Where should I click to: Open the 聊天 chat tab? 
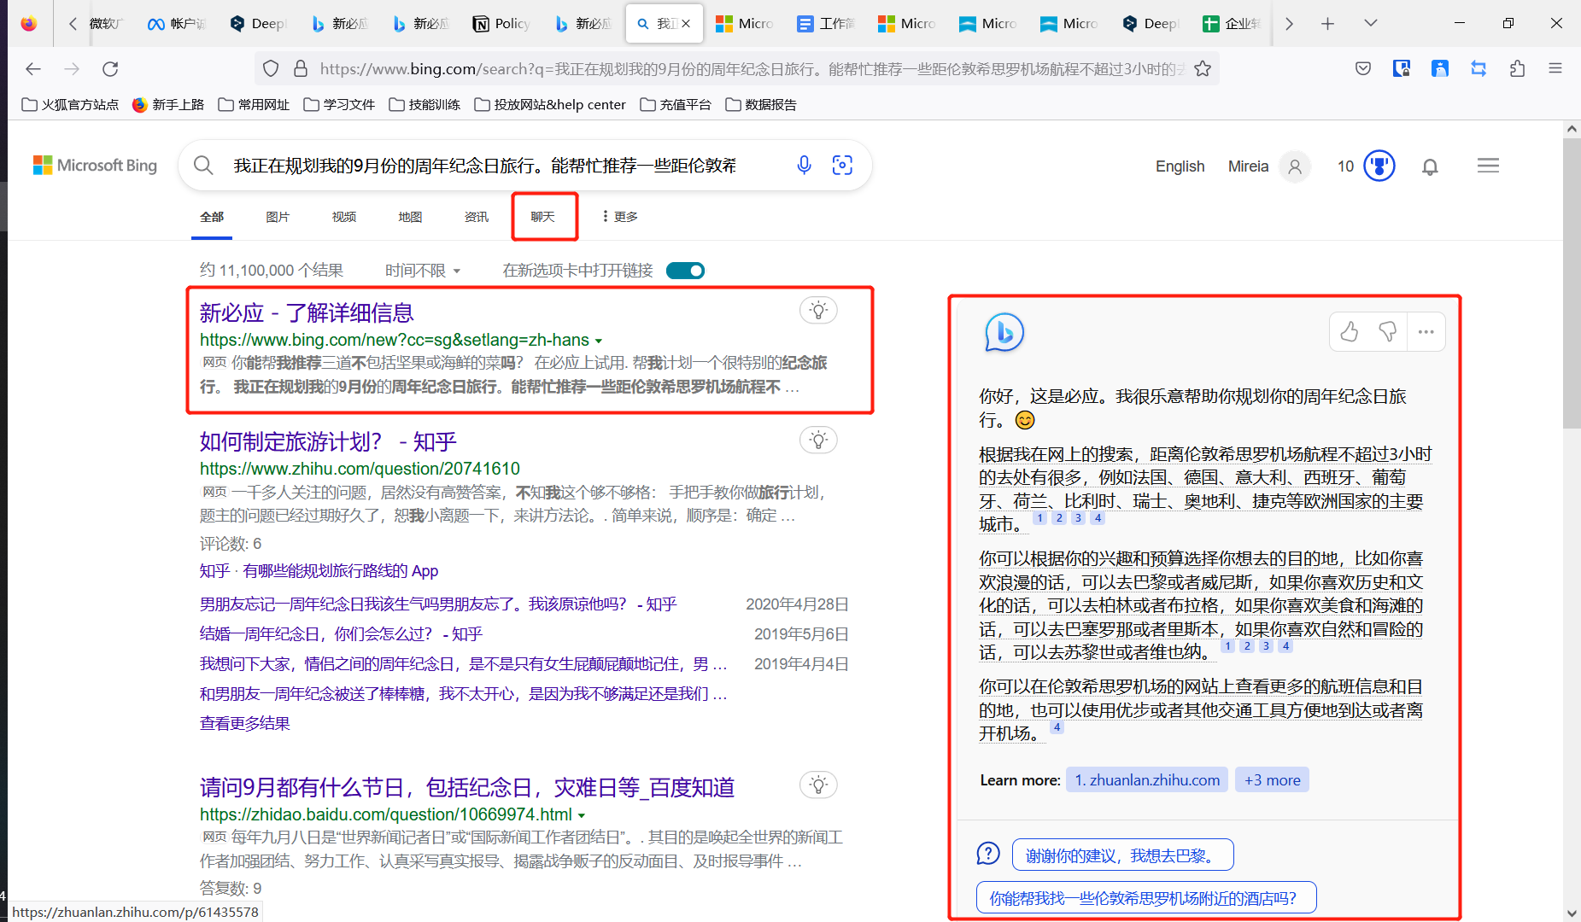pyautogui.click(x=543, y=217)
